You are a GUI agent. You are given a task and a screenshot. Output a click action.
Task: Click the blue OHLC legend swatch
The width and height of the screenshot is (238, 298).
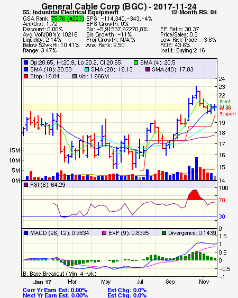26,62
